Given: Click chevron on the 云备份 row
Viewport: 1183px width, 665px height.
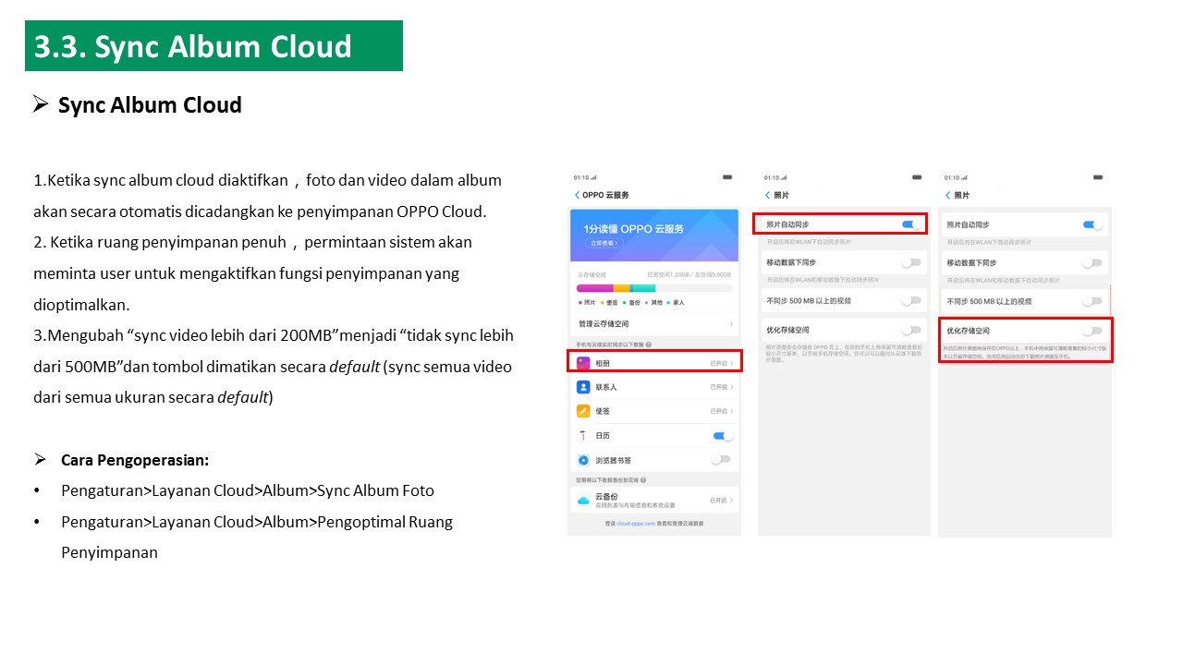Looking at the screenshot, I should point(732,500).
